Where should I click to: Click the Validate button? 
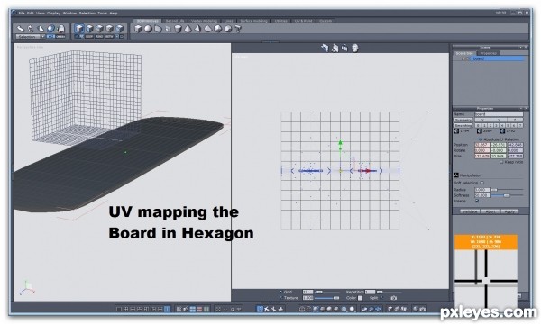470,211
